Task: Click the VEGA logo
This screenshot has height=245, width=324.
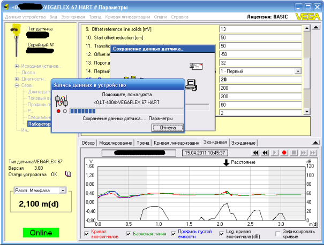Action: [x=308, y=17]
